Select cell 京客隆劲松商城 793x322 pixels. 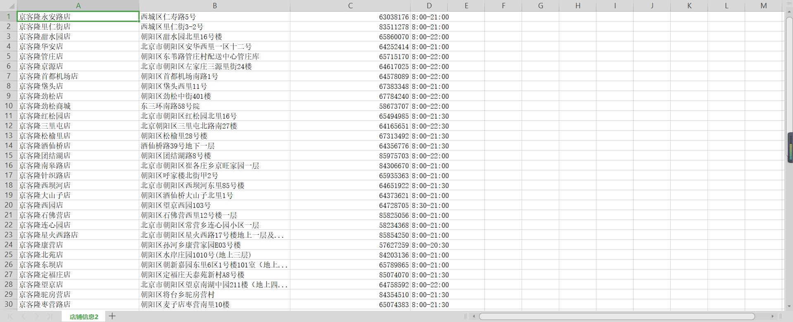pos(78,106)
